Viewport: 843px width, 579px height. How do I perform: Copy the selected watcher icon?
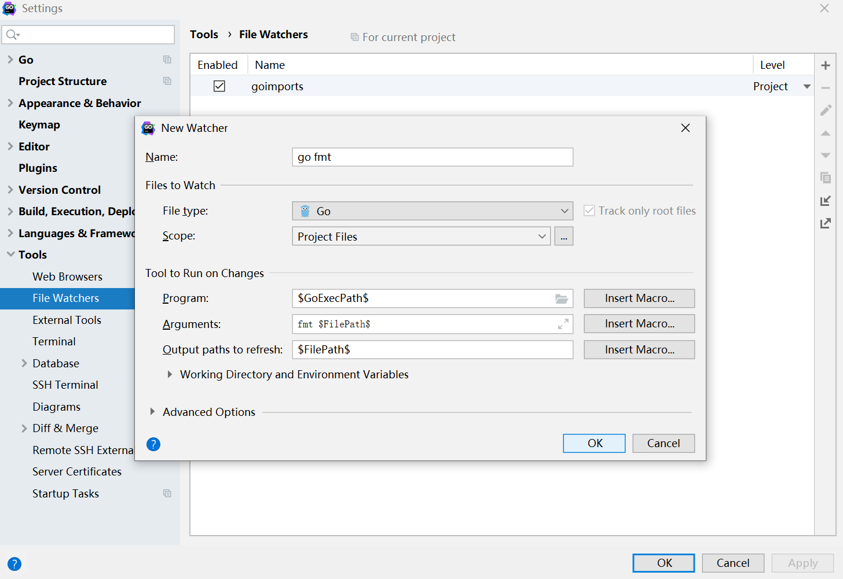[826, 178]
